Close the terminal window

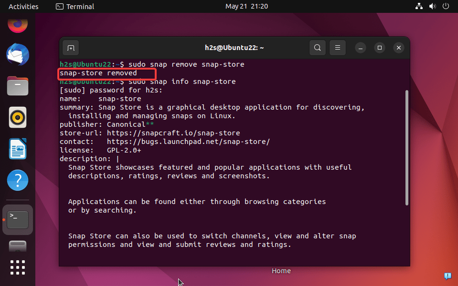(399, 48)
